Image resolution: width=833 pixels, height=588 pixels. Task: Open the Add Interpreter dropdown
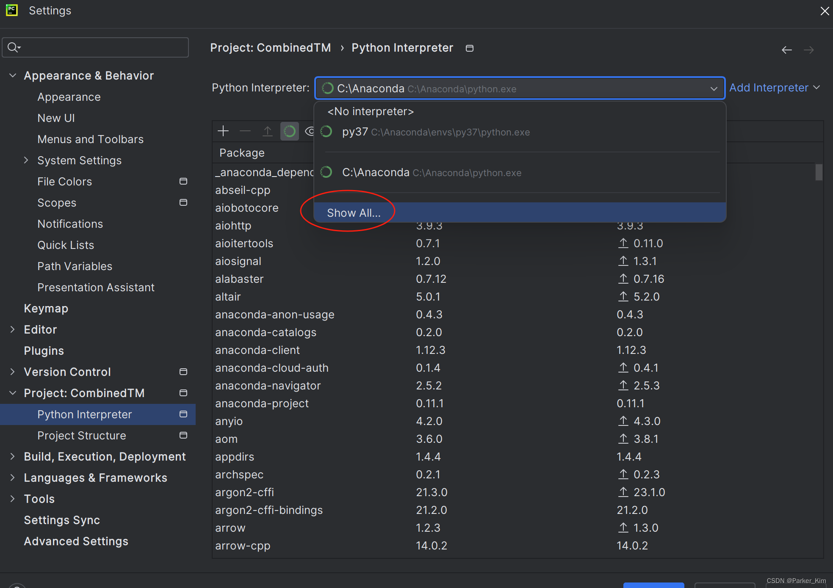point(775,88)
